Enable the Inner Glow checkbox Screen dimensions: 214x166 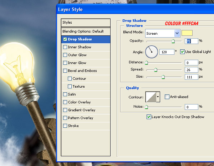65,63
